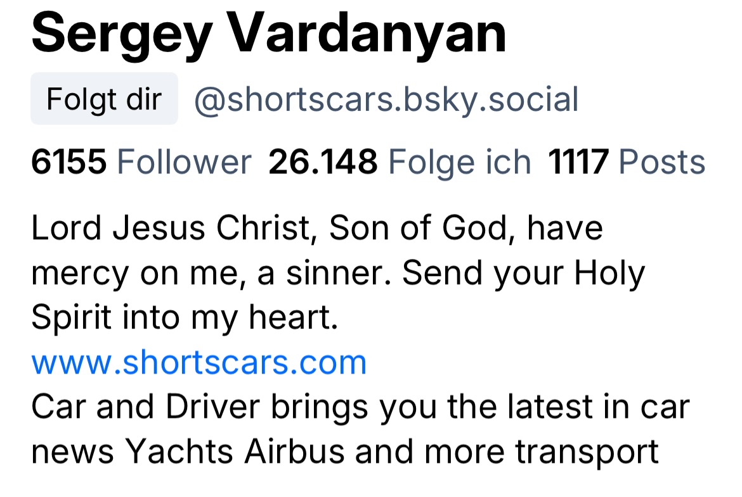Tap the number 1117
The height and width of the screenshot is (497, 742).
point(578,162)
